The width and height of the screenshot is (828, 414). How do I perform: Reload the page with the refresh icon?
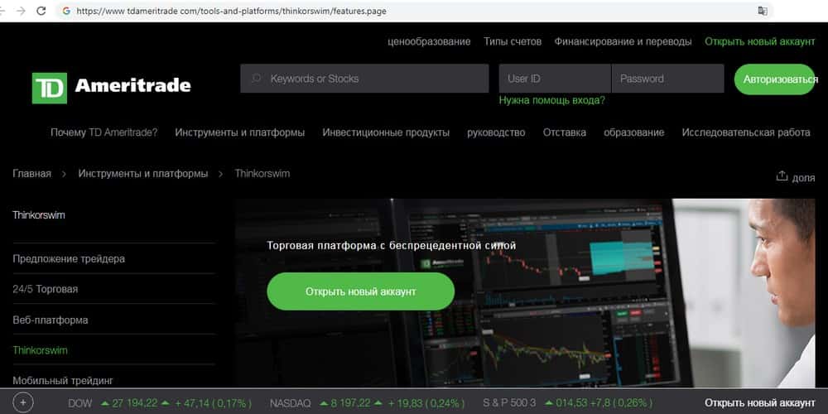coord(41,11)
